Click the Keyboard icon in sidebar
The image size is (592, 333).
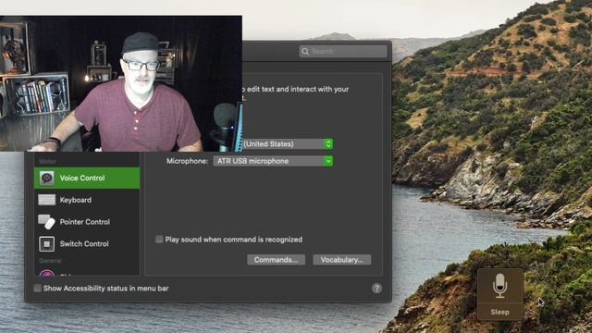pos(47,200)
